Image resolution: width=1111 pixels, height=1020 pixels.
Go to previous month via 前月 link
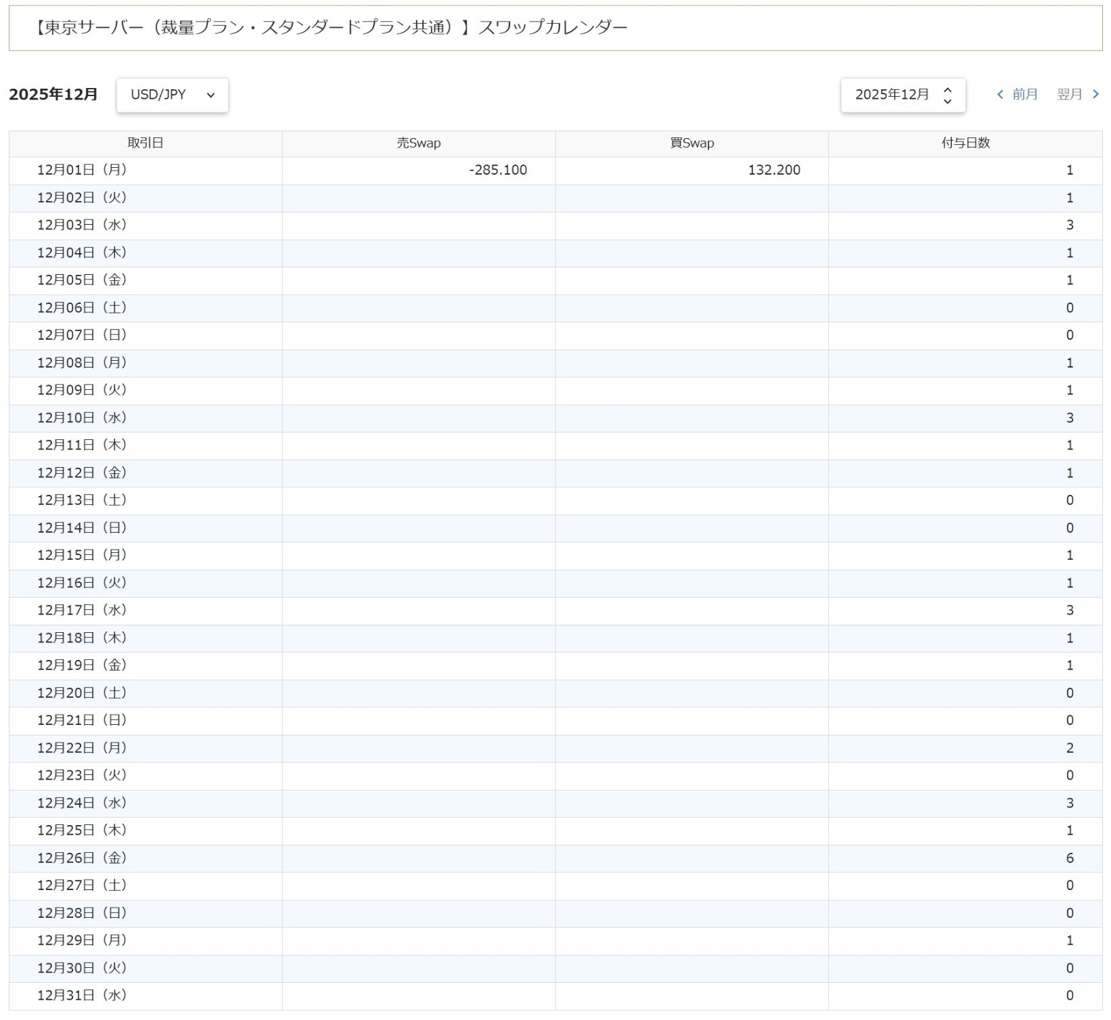[x=1017, y=95]
